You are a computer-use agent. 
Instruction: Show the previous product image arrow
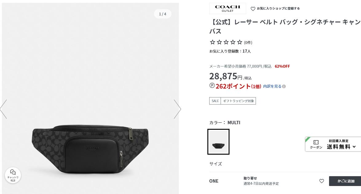(3, 109)
